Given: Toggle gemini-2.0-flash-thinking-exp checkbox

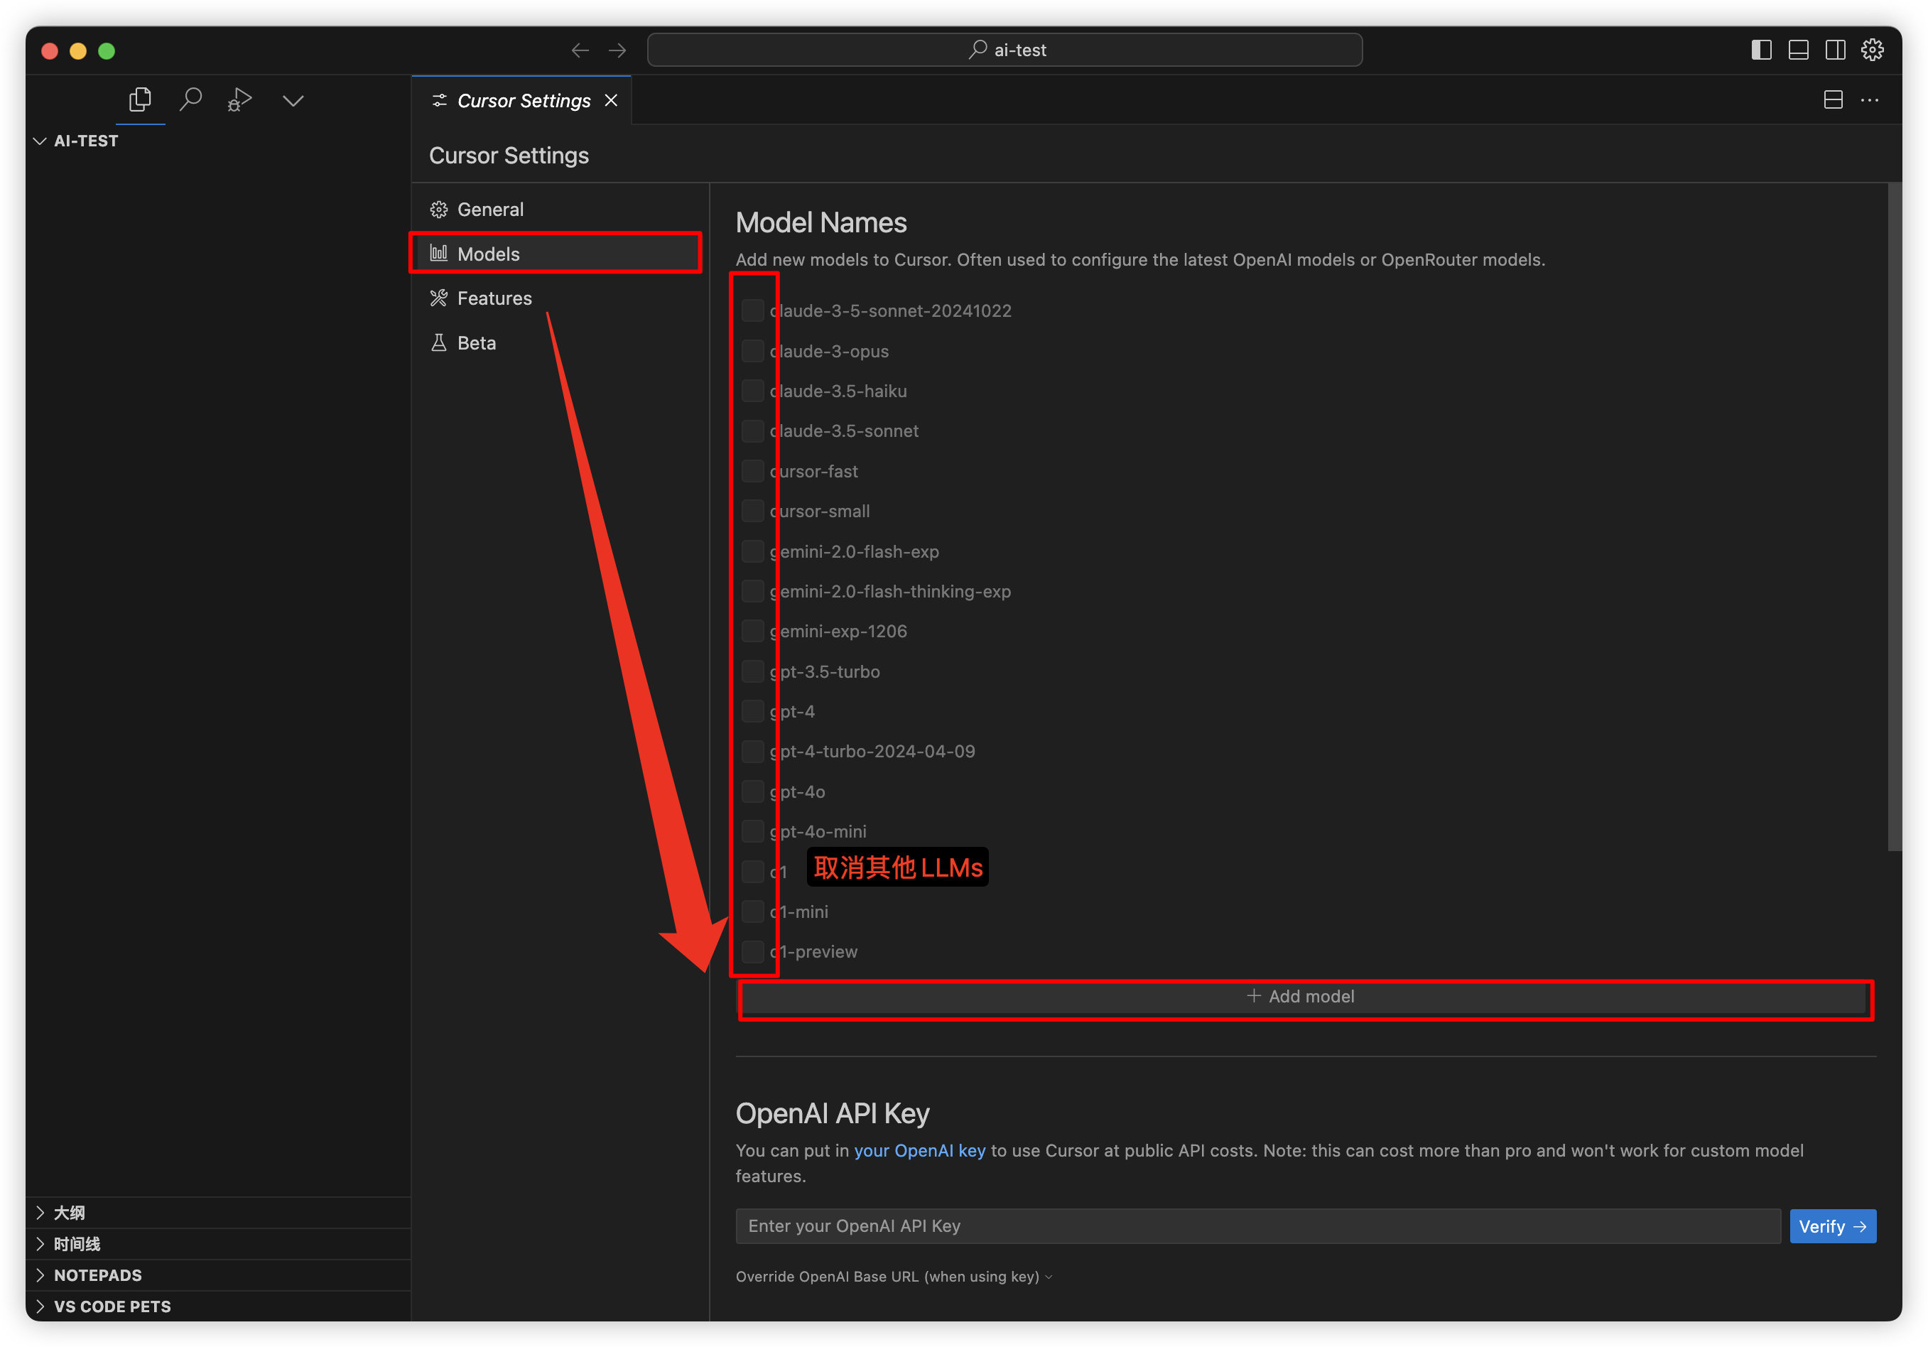Looking at the screenshot, I should point(752,591).
